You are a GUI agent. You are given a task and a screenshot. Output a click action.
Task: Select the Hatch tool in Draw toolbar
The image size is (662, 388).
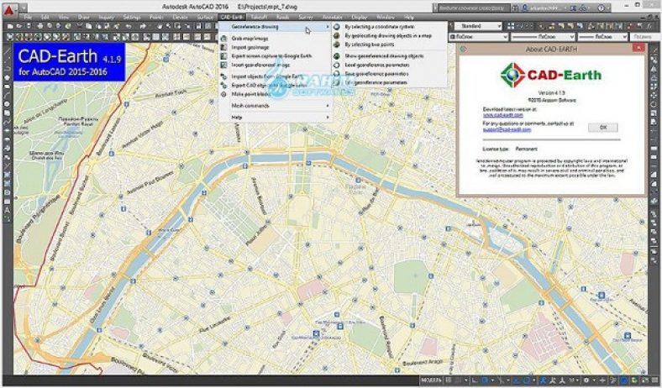(x=8, y=175)
